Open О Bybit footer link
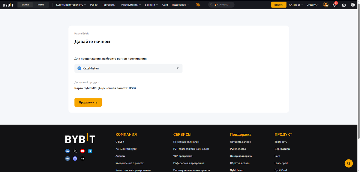This screenshot has height=172, width=360. coord(120,142)
